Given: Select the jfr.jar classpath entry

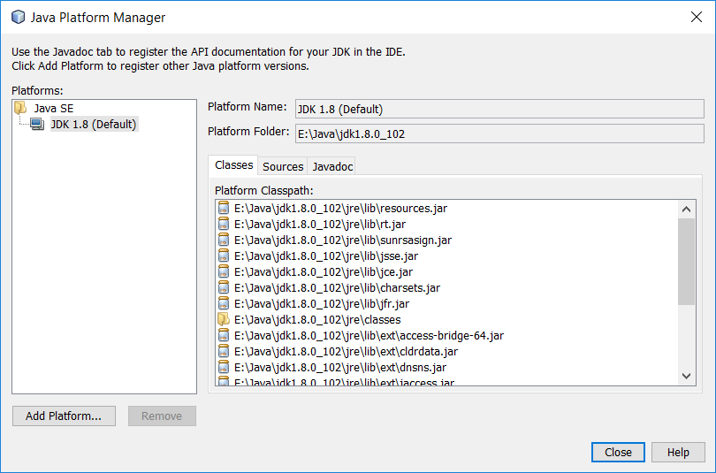Looking at the screenshot, I should coord(322,303).
